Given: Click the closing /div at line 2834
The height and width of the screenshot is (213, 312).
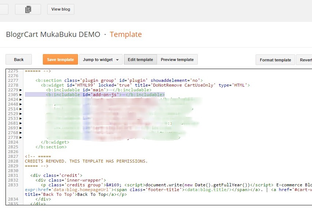Looking at the screenshot, I should (43, 199).
